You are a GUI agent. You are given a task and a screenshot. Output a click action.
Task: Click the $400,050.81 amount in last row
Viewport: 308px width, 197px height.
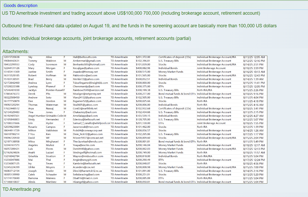pyautogui.click(x=143, y=182)
